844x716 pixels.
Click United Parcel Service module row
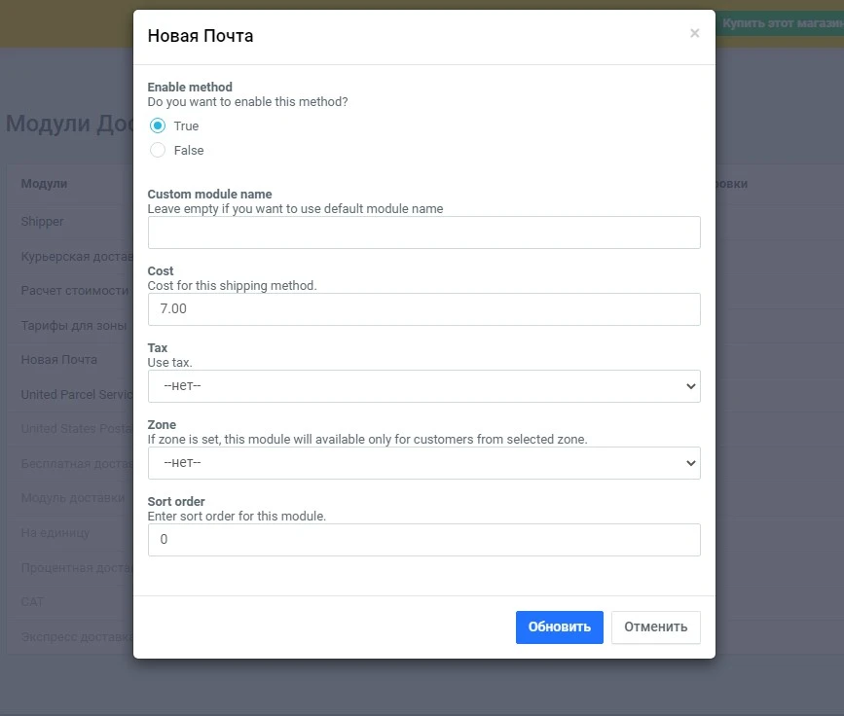(76, 394)
